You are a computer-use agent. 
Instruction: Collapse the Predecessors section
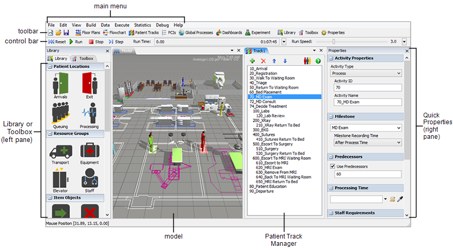(x=331, y=157)
